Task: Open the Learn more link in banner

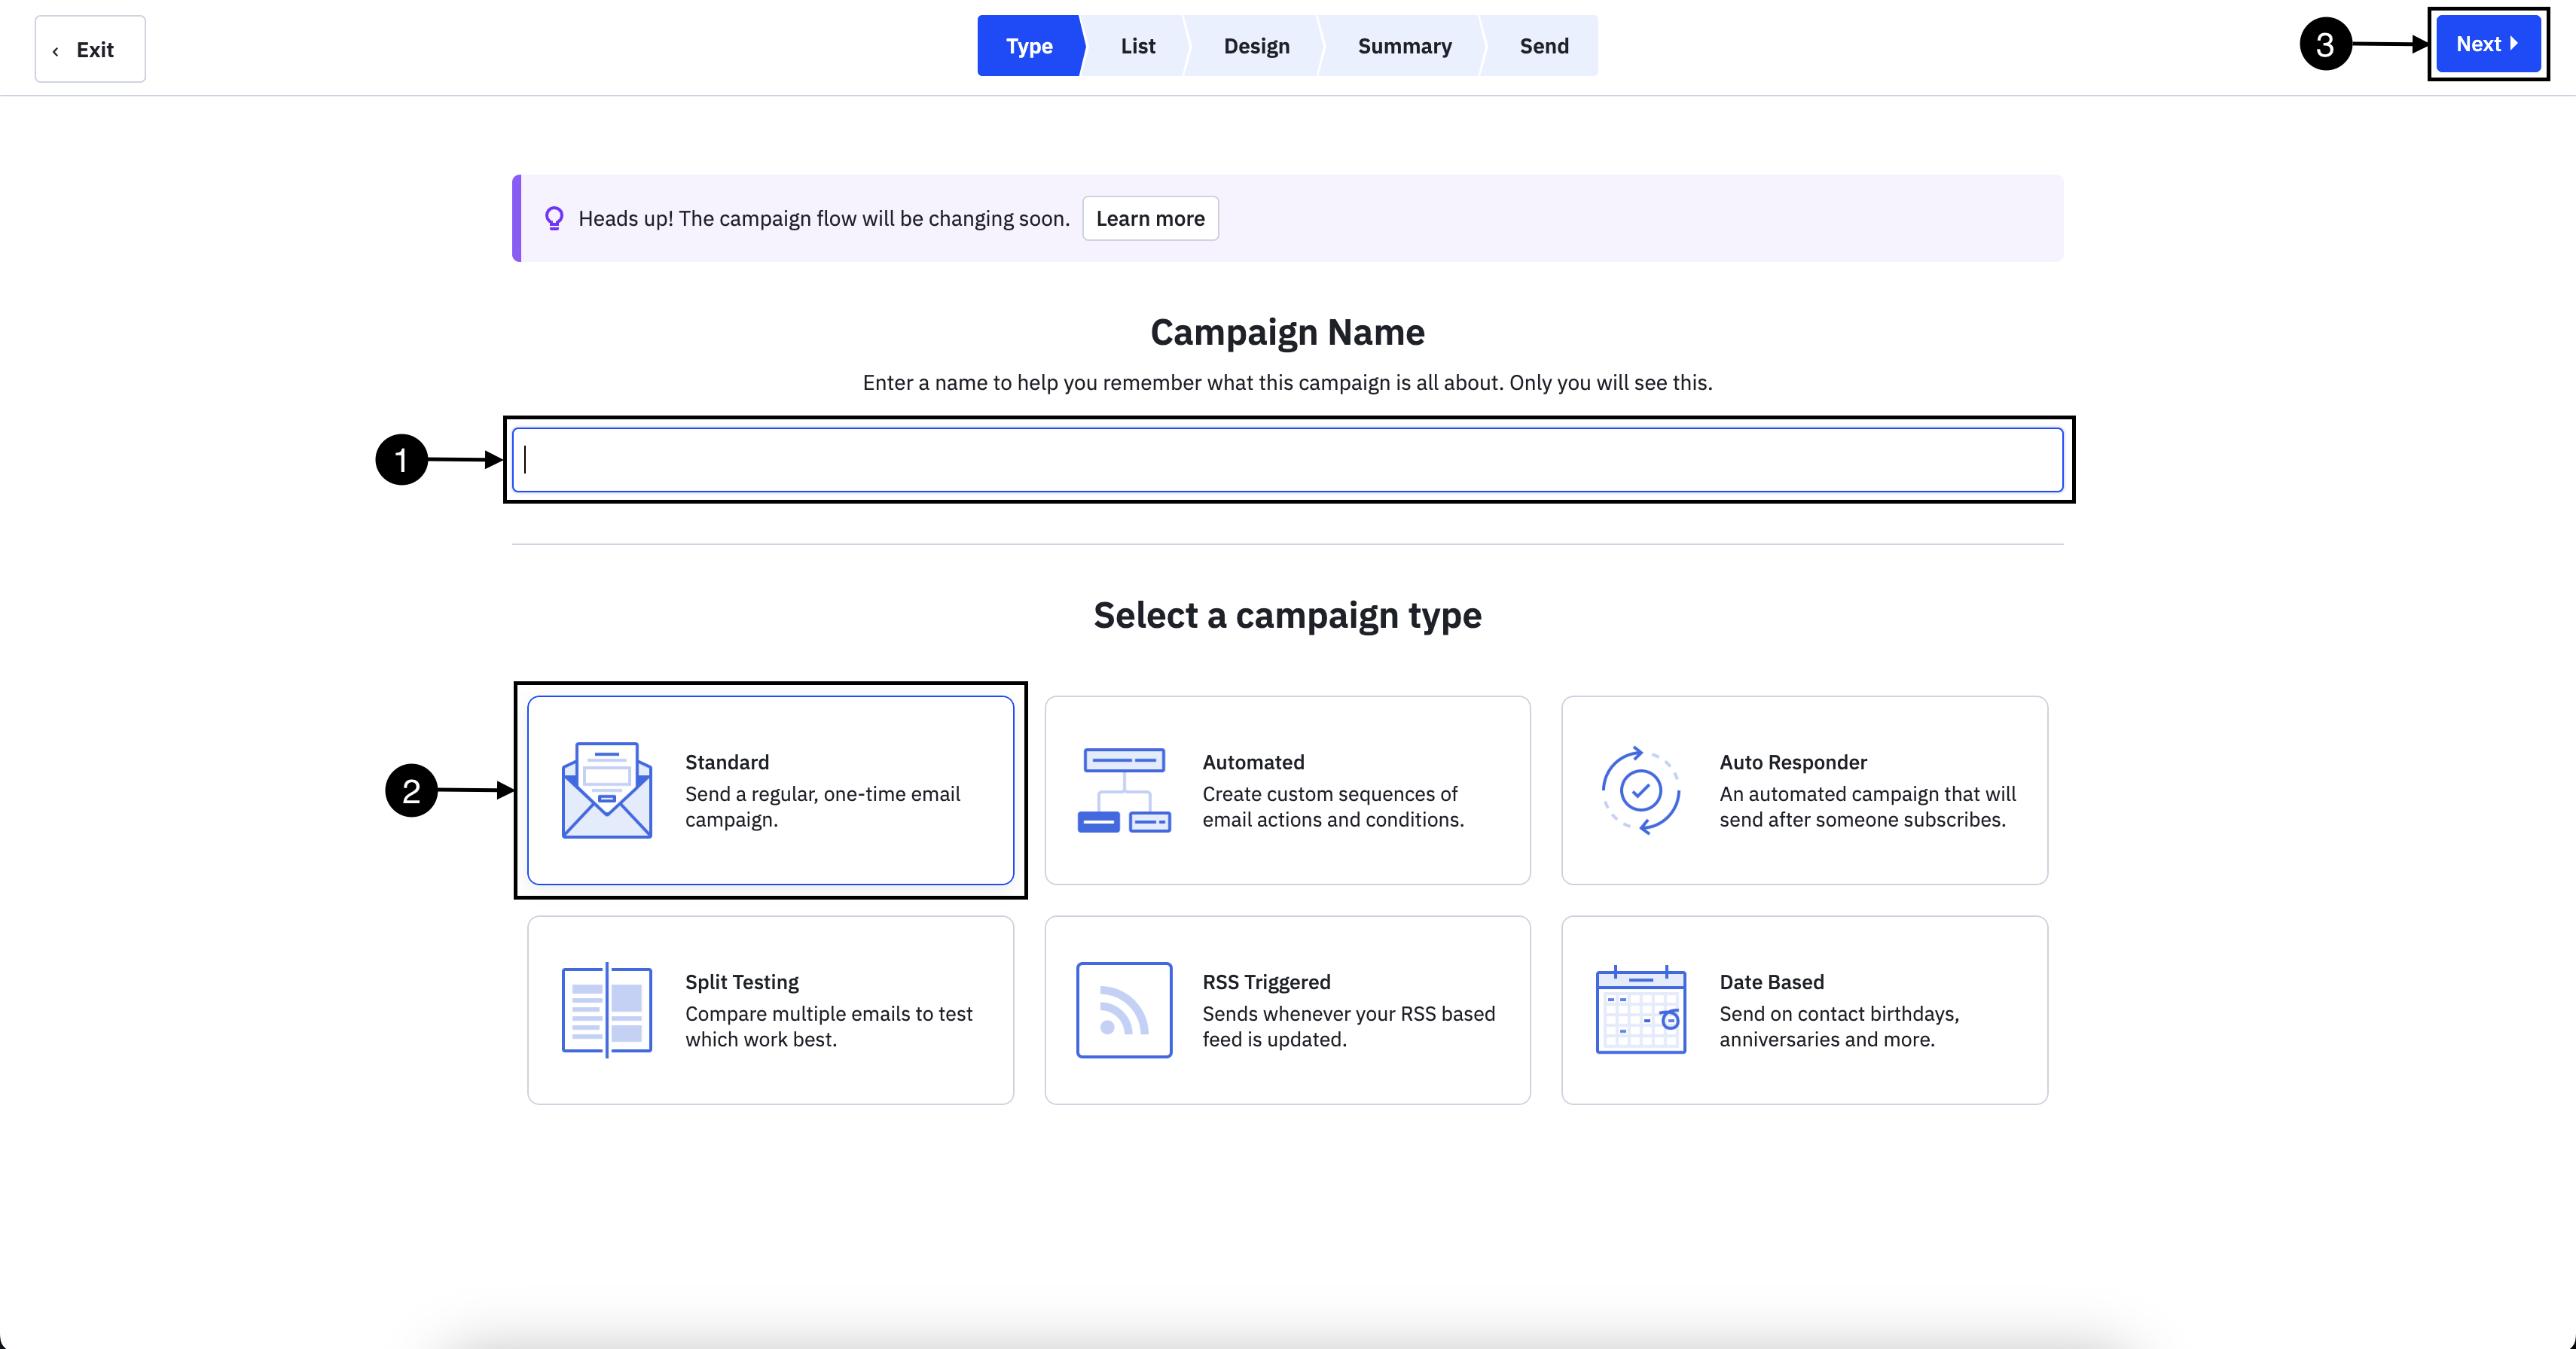Action: click(1150, 218)
